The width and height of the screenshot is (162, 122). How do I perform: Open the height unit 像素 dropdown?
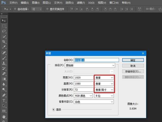104,84
